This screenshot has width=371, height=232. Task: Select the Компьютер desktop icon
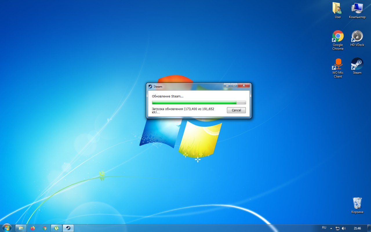[357, 10]
